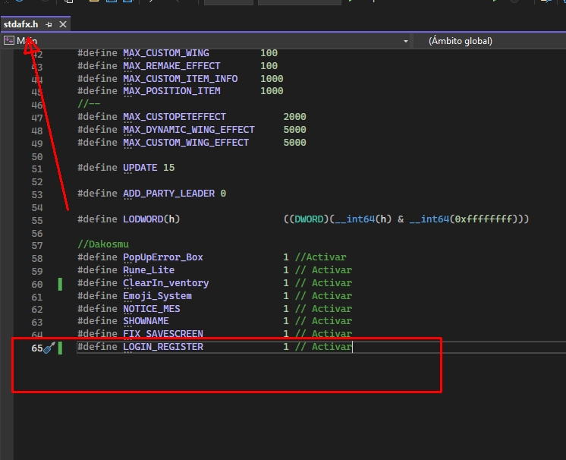Click value 2000 of MAX_CUSTOPETEFFECT

294,117
